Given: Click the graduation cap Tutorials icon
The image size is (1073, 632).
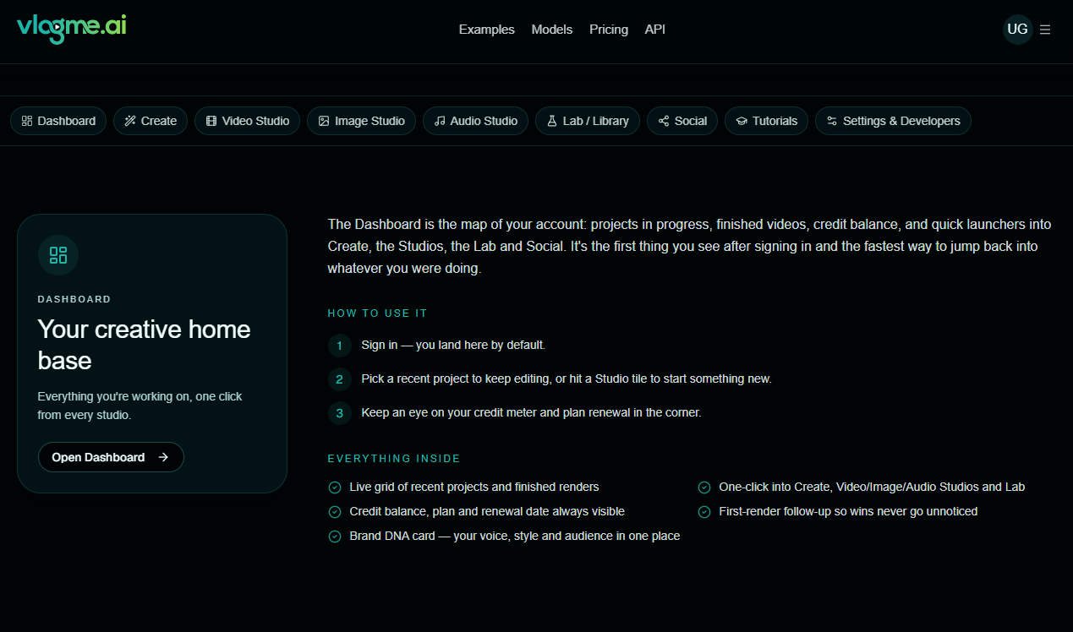Looking at the screenshot, I should click(x=742, y=121).
